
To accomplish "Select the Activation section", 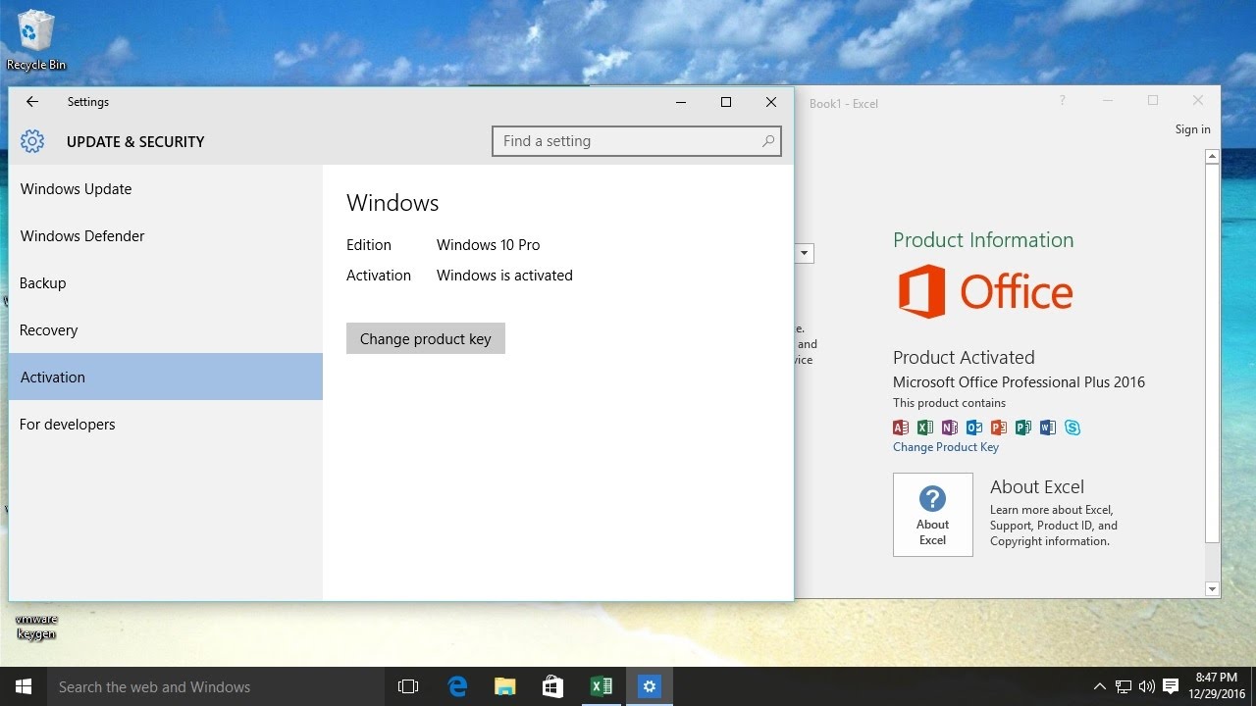I will [x=166, y=378].
